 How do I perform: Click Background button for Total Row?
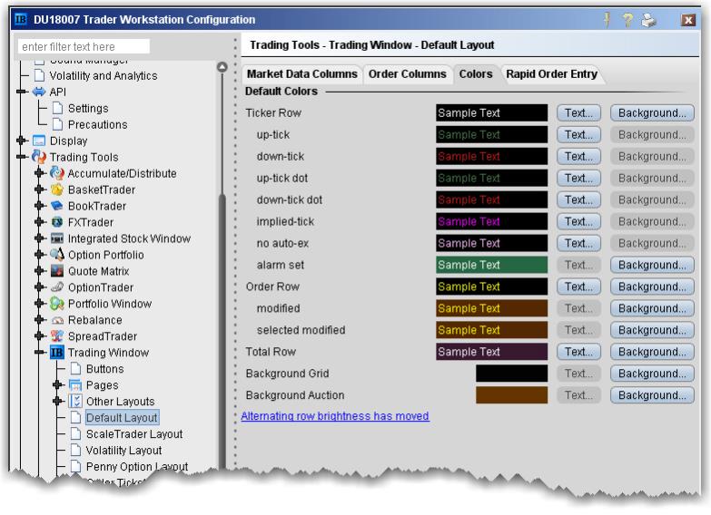coord(652,352)
